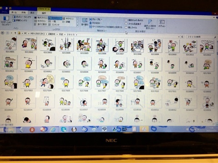This screenshot has height=163, width=218.
Task: Toggle the Details pane (詳細ウィンドウ)
Action: 20,20
